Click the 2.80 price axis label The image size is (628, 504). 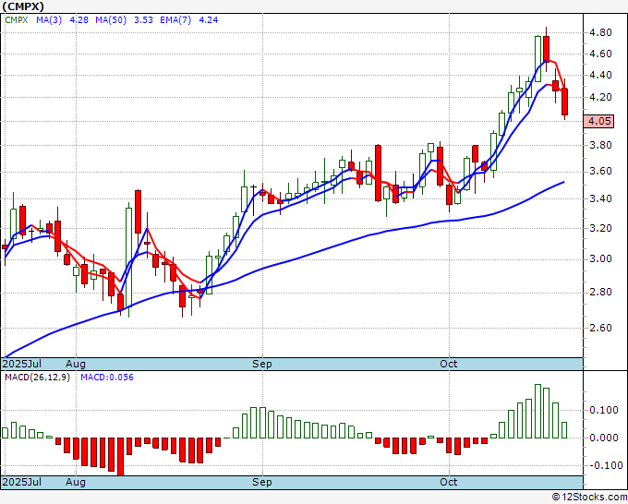tap(600, 293)
